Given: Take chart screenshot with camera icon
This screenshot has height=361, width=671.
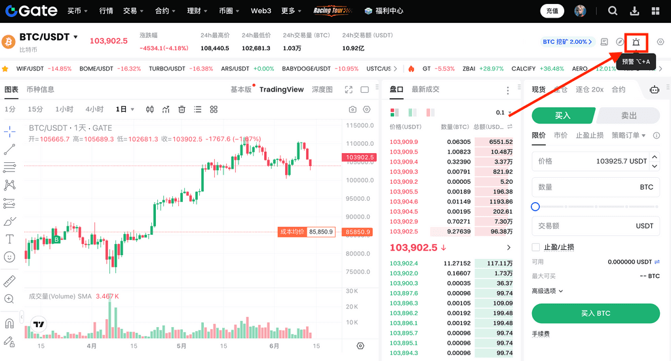Looking at the screenshot, I should click(x=353, y=109).
